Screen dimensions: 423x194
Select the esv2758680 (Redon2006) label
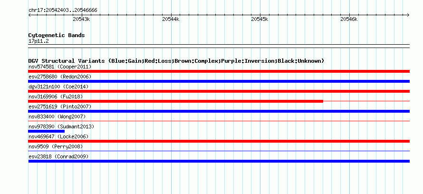60,77
